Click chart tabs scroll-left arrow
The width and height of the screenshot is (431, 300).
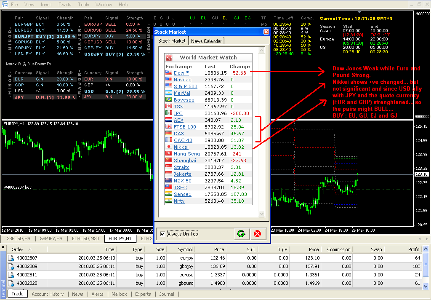coord(420,238)
